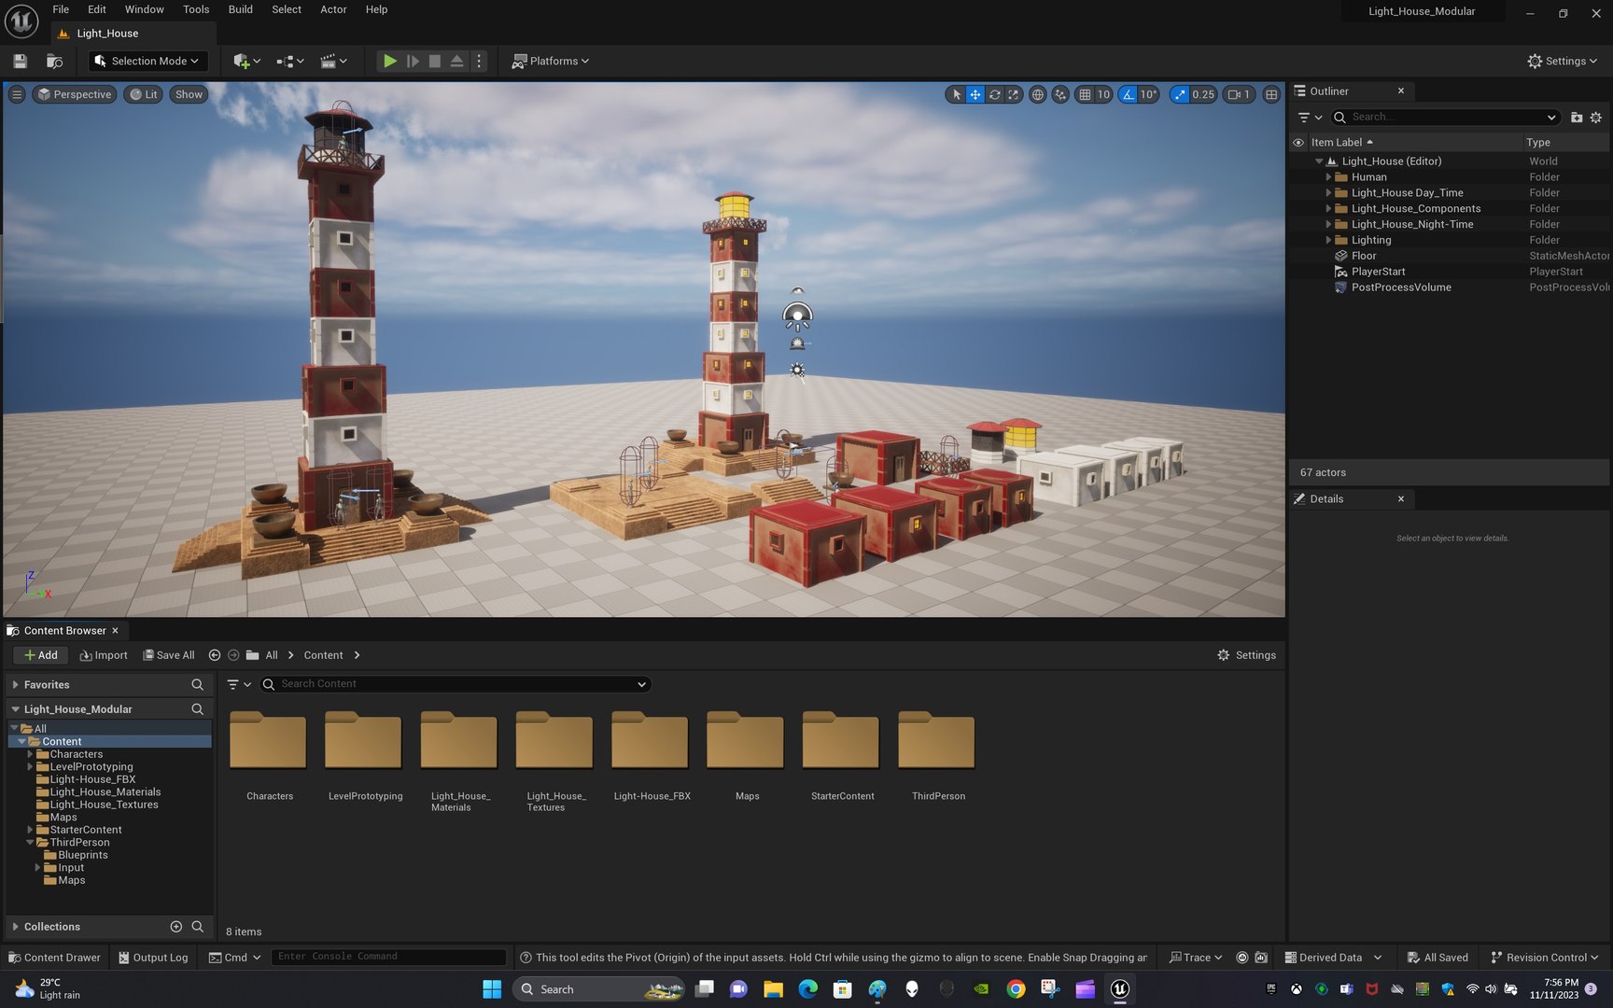Open the add content quick menu
This screenshot has height=1008, width=1613.
(x=246, y=61)
